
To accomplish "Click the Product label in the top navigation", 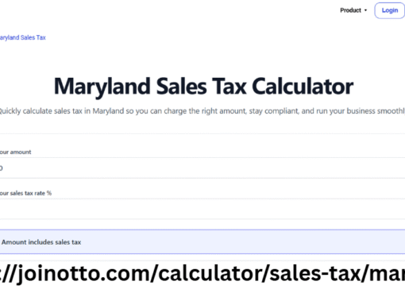I will pos(350,10).
